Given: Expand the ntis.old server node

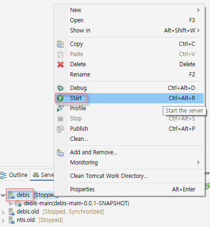Looking at the screenshot, I should [3, 221].
